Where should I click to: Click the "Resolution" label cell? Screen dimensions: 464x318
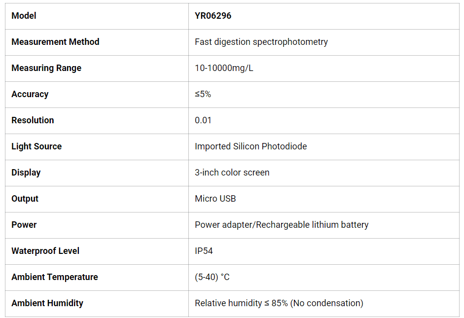(33, 120)
